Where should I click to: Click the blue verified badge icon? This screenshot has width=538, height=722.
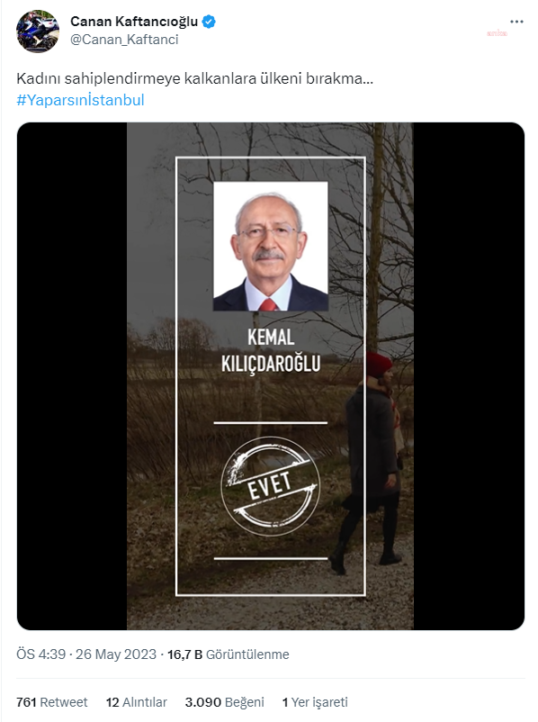209,22
